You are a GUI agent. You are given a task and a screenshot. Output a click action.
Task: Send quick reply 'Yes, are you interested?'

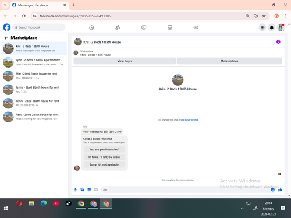click(104, 149)
